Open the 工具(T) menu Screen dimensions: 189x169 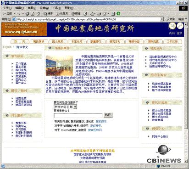(56, 8)
